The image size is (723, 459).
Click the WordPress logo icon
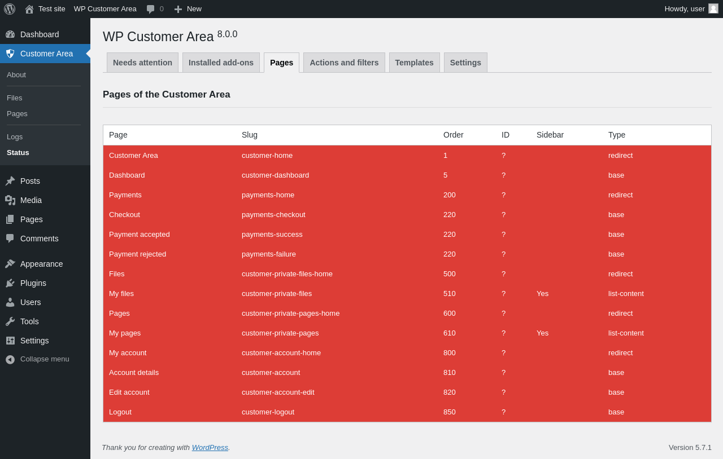point(10,9)
